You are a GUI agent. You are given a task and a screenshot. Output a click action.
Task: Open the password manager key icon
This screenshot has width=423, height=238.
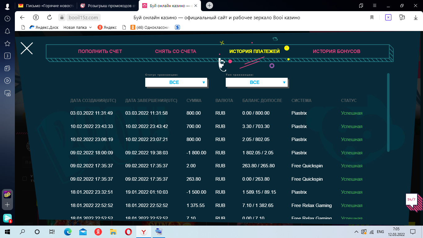402,18
